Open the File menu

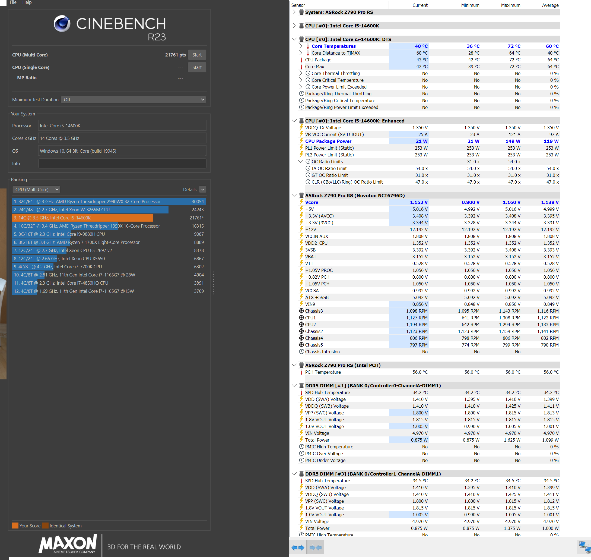(13, 2)
